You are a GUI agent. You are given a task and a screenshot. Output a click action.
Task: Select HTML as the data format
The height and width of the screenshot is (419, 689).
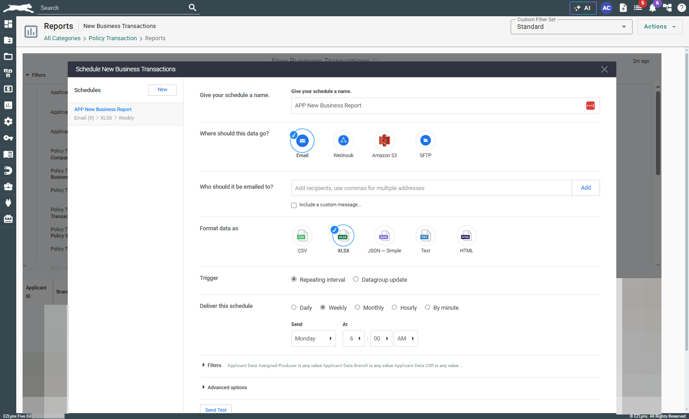[466, 236]
